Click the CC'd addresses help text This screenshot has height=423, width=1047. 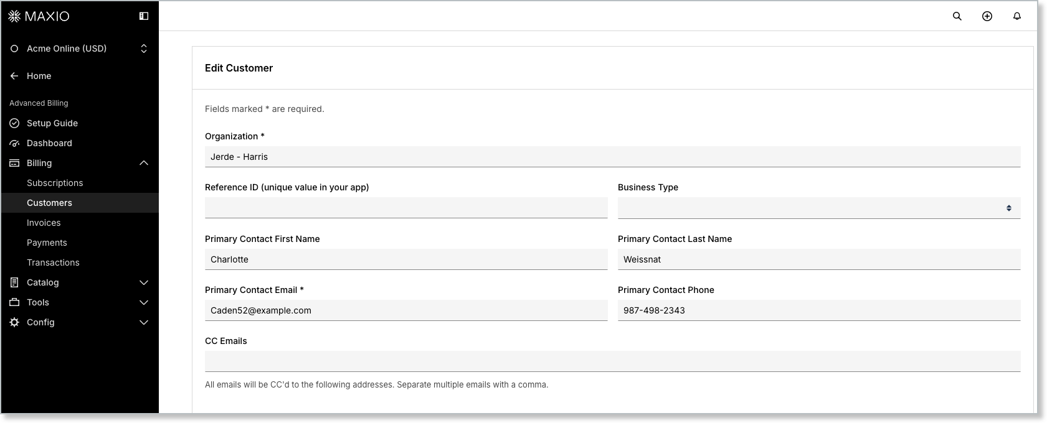click(377, 384)
